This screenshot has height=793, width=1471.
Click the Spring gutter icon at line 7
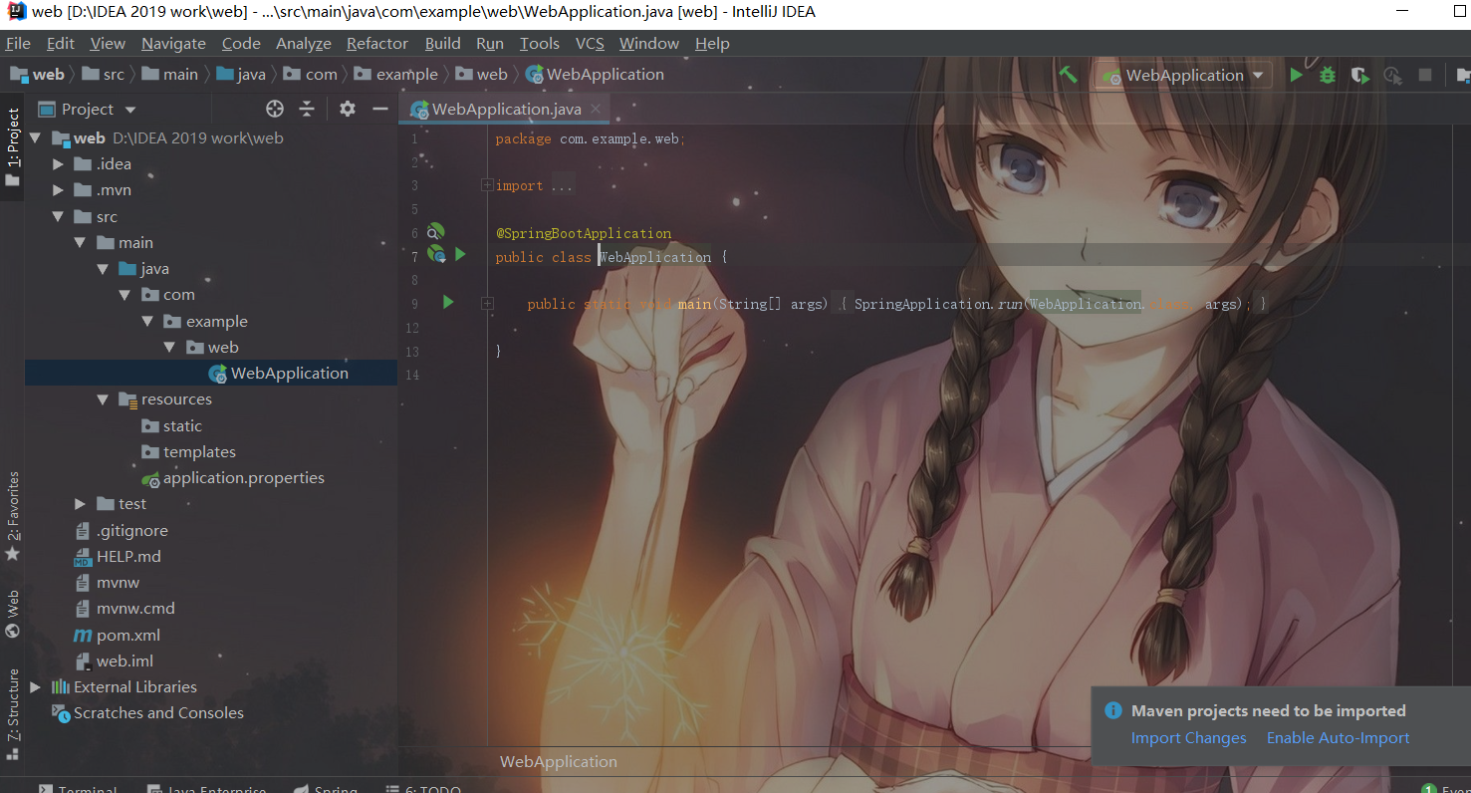[x=436, y=255]
